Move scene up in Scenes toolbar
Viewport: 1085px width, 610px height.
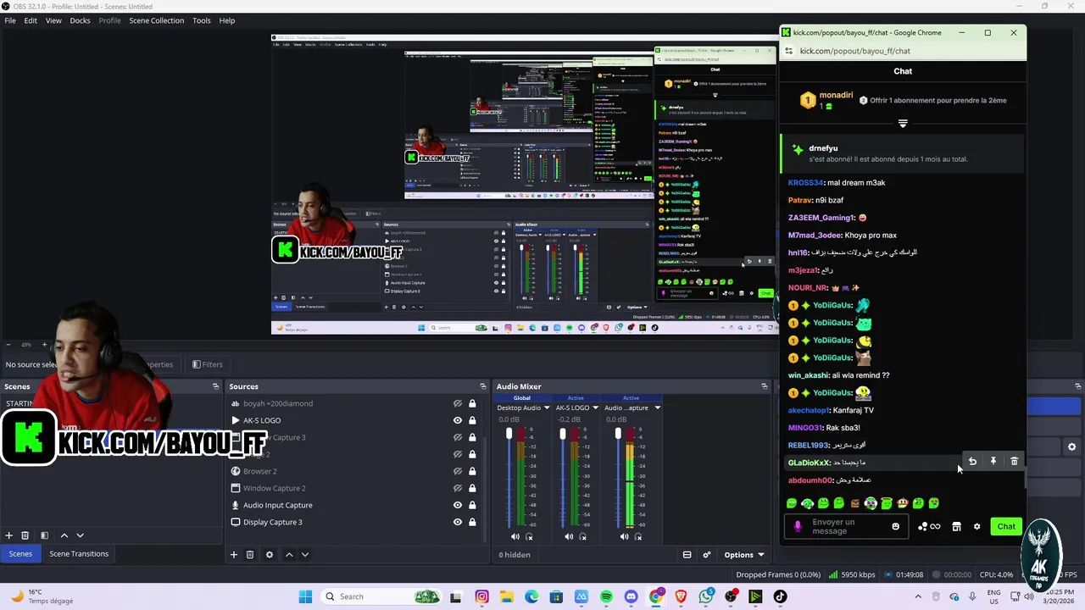[x=64, y=535]
